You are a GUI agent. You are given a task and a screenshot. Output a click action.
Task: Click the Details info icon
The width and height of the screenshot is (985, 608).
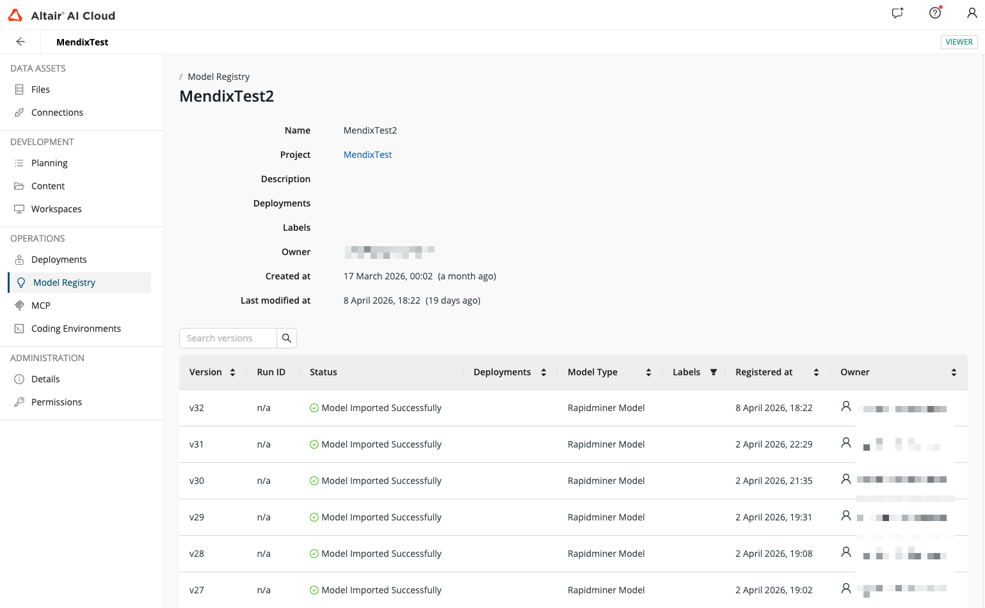tap(19, 379)
